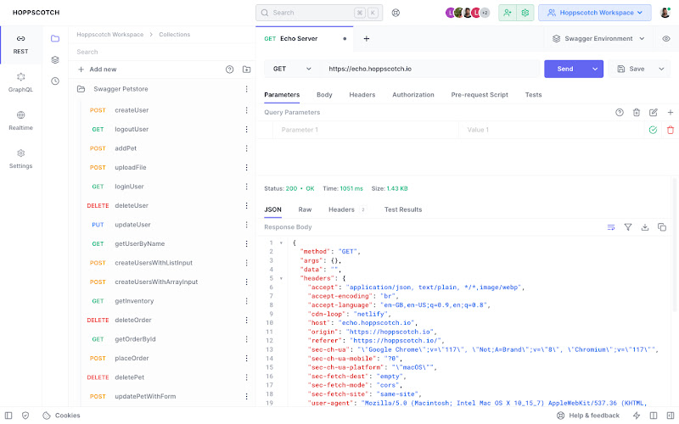Open the query parameters help icon
This screenshot has height=424, width=679.
click(620, 113)
